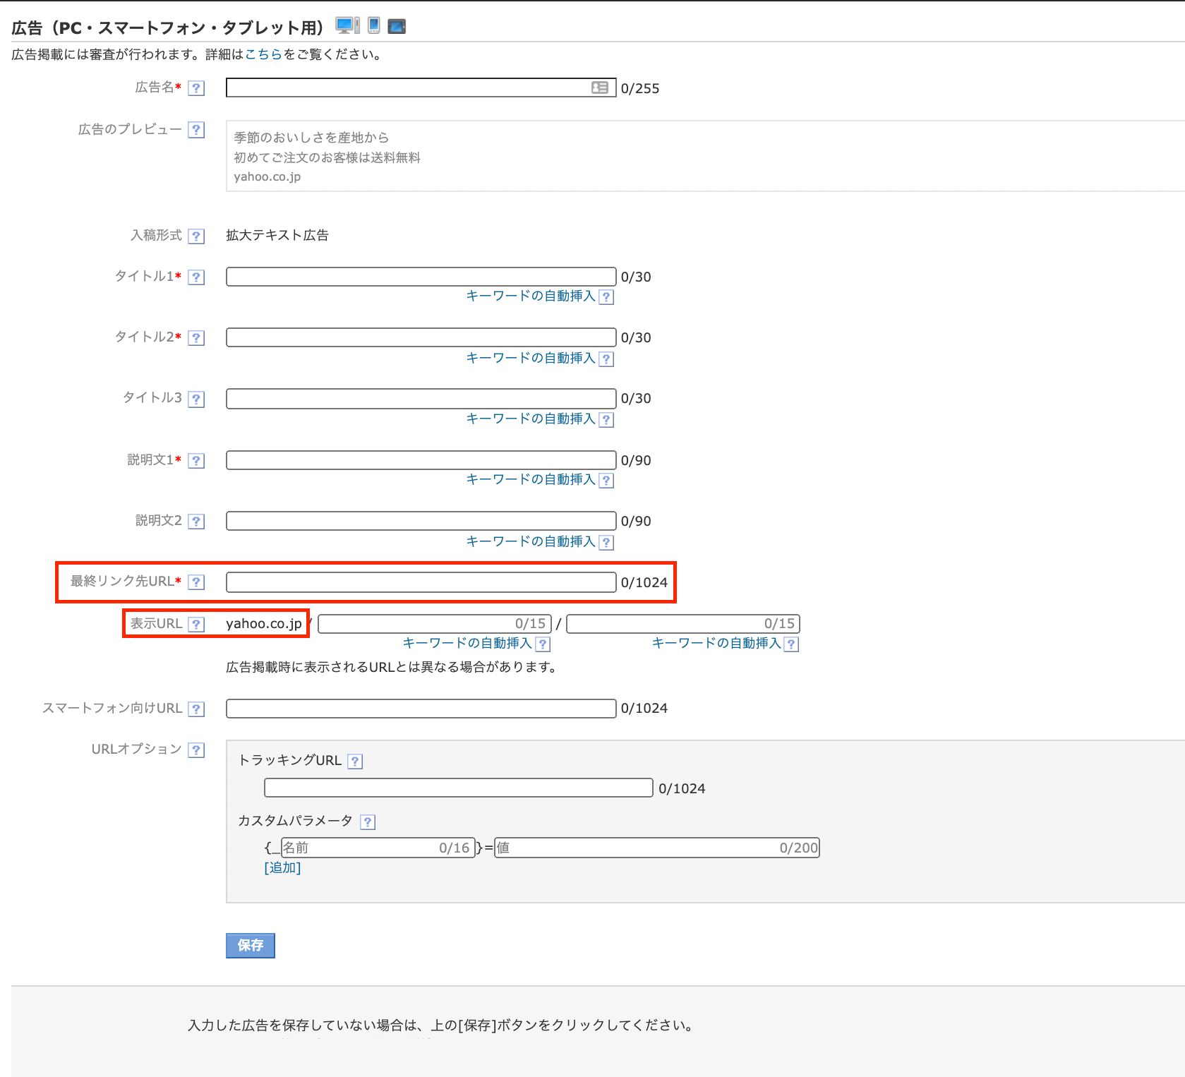Focus the タイトル1 input field
This screenshot has height=1077, width=1185.
(x=421, y=277)
